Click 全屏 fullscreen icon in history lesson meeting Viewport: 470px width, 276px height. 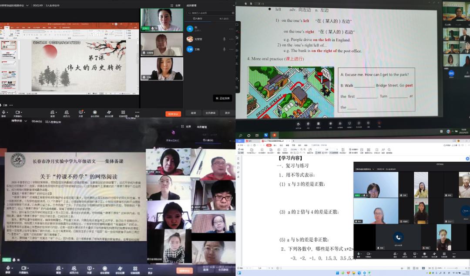point(172,5)
